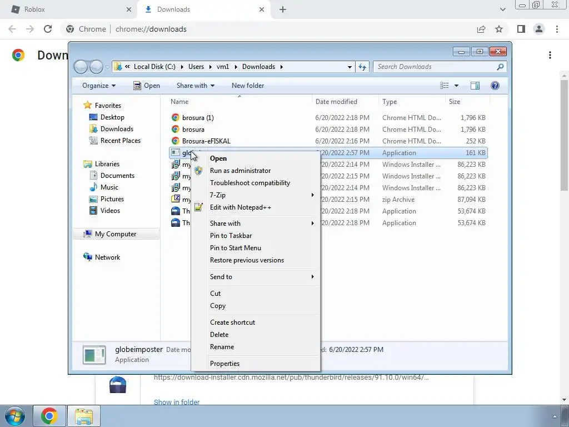The width and height of the screenshot is (569, 427).
Task: Choose Edit with Notepad++
Action: point(240,207)
